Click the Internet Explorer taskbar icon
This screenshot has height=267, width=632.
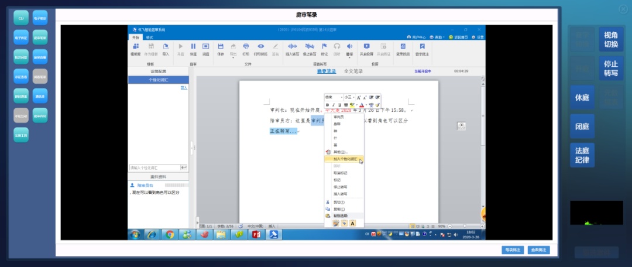pos(152,234)
